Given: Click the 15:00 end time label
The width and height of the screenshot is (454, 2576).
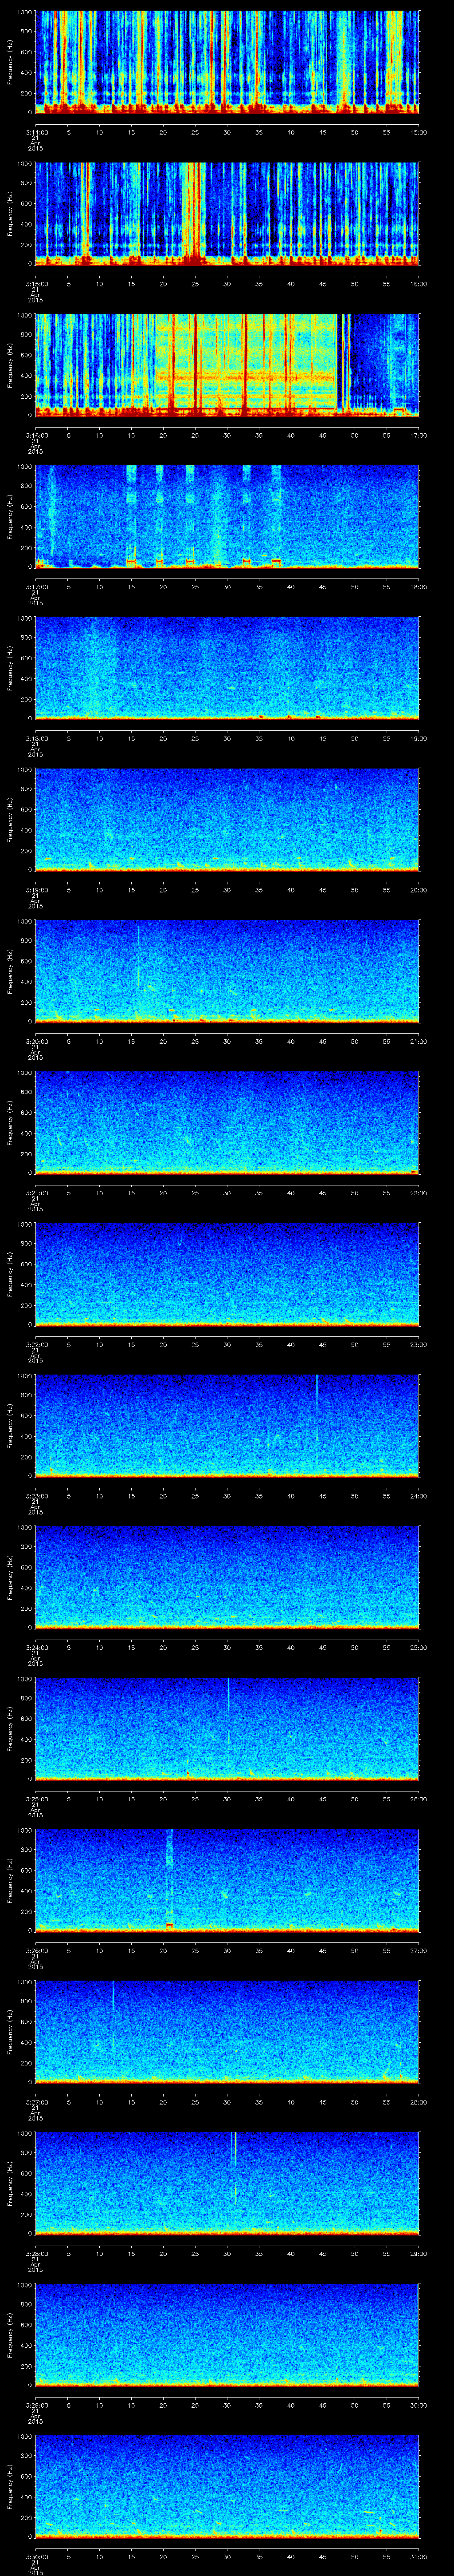Looking at the screenshot, I should [x=419, y=132].
